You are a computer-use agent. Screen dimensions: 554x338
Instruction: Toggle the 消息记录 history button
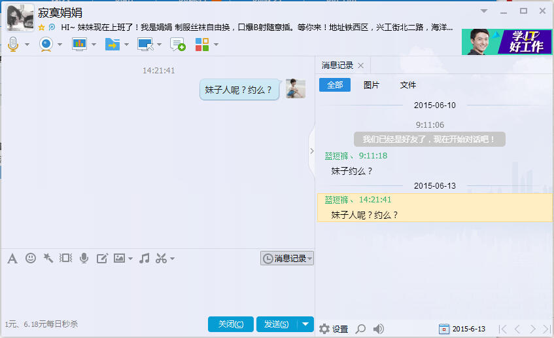click(x=287, y=258)
